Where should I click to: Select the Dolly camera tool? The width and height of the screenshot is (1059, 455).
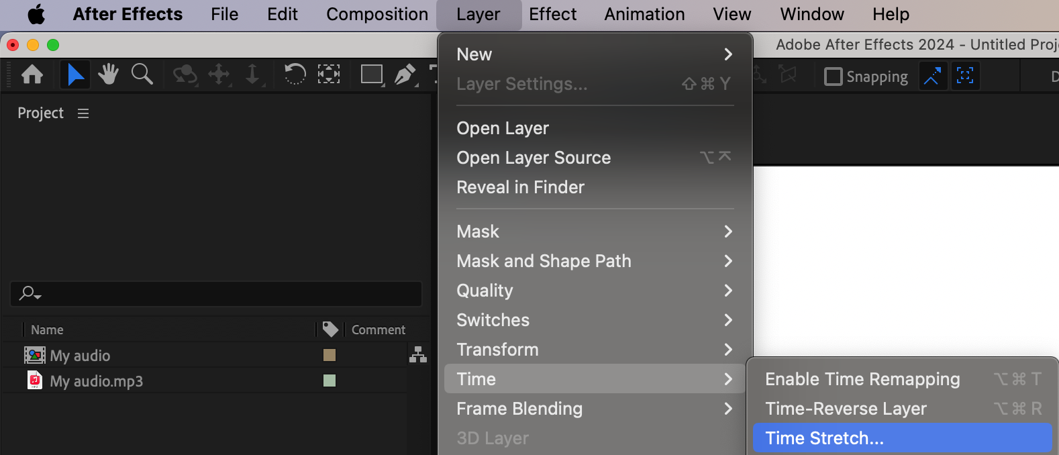[x=253, y=74]
